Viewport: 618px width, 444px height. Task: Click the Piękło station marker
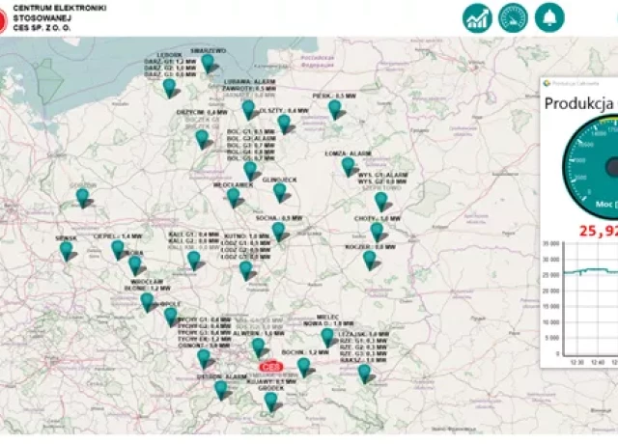pyautogui.click(x=335, y=110)
